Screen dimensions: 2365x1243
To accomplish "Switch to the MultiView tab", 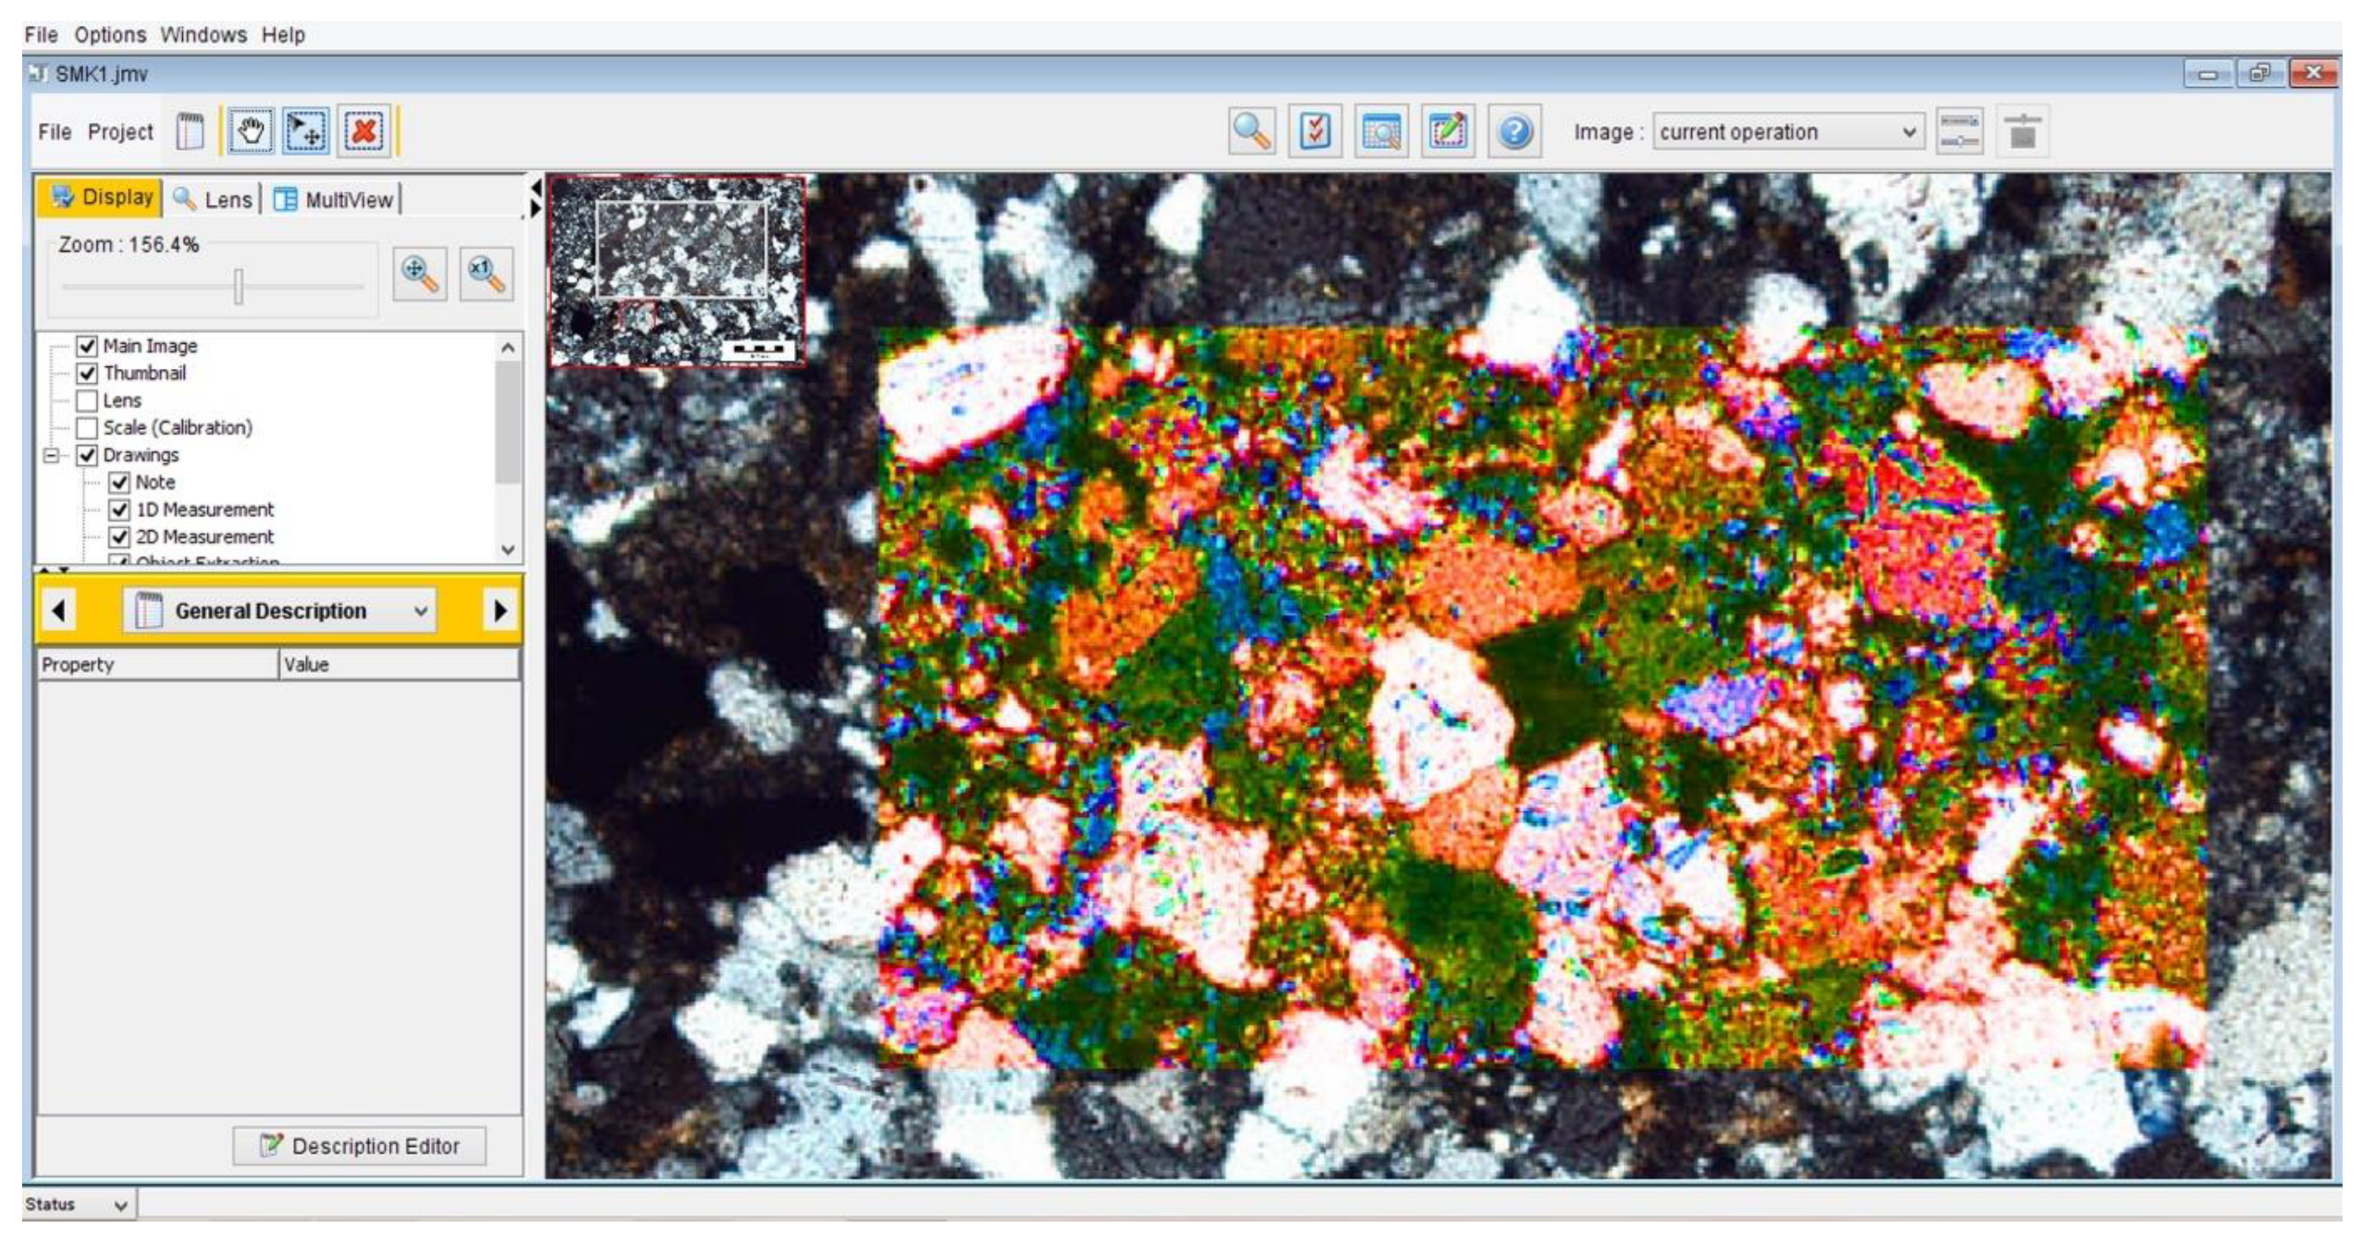I will [x=335, y=199].
